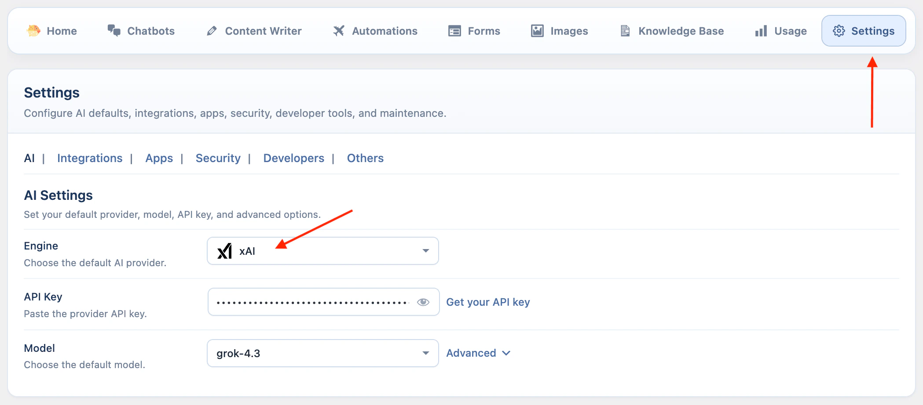The image size is (923, 405).
Task: Click 'Choose the default AI provider.' text
Action: [95, 263]
